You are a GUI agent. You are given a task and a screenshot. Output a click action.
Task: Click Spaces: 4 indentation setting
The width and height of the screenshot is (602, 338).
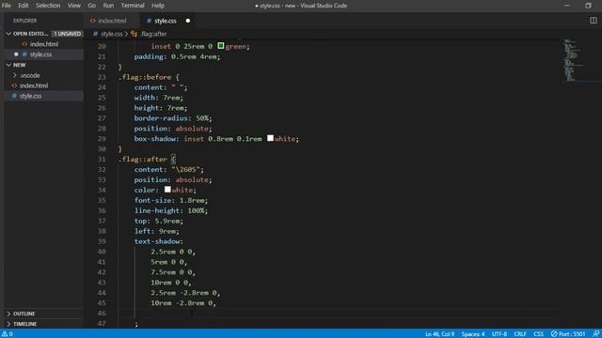click(x=473, y=334)
